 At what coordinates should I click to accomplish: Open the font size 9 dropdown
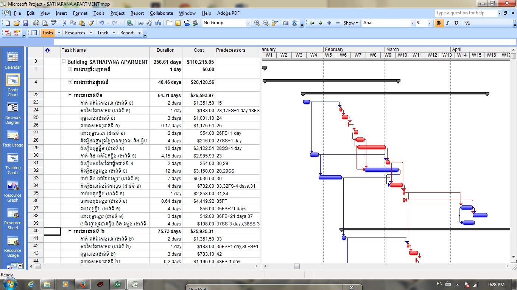[430, 23]
